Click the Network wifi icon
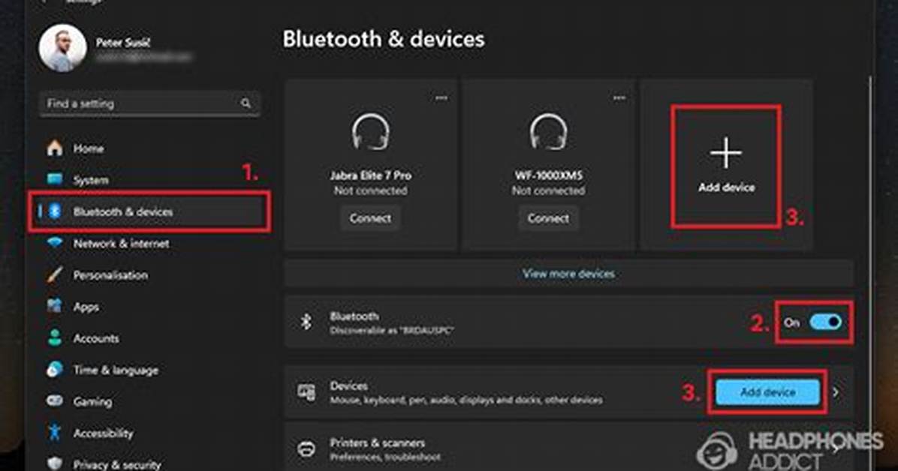 pos(55,243)
